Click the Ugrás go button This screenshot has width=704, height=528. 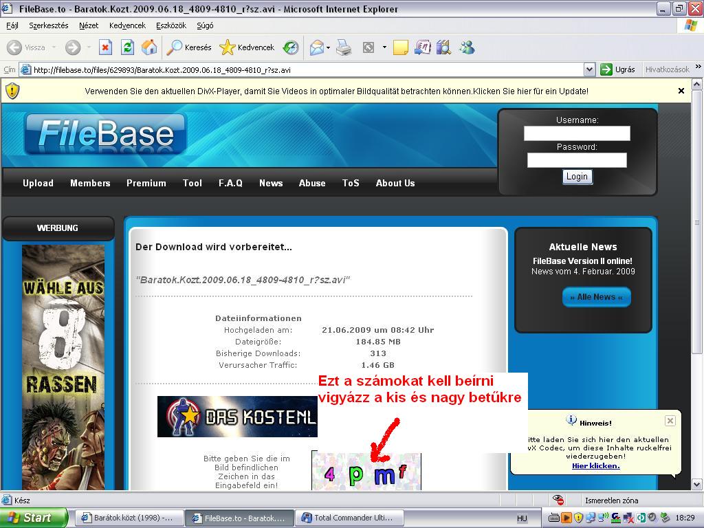coord(618,69)
